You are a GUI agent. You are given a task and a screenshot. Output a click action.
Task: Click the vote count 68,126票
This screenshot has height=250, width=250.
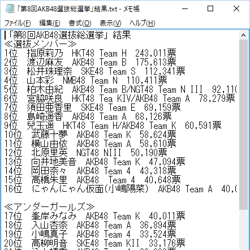click(x=153, y=117)
